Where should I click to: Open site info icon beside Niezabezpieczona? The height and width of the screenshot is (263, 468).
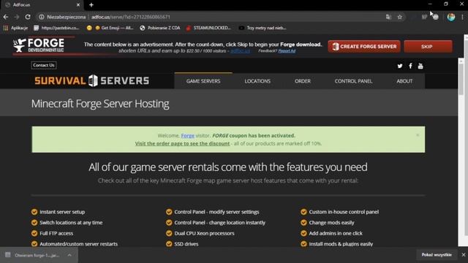tap(42, 17)
